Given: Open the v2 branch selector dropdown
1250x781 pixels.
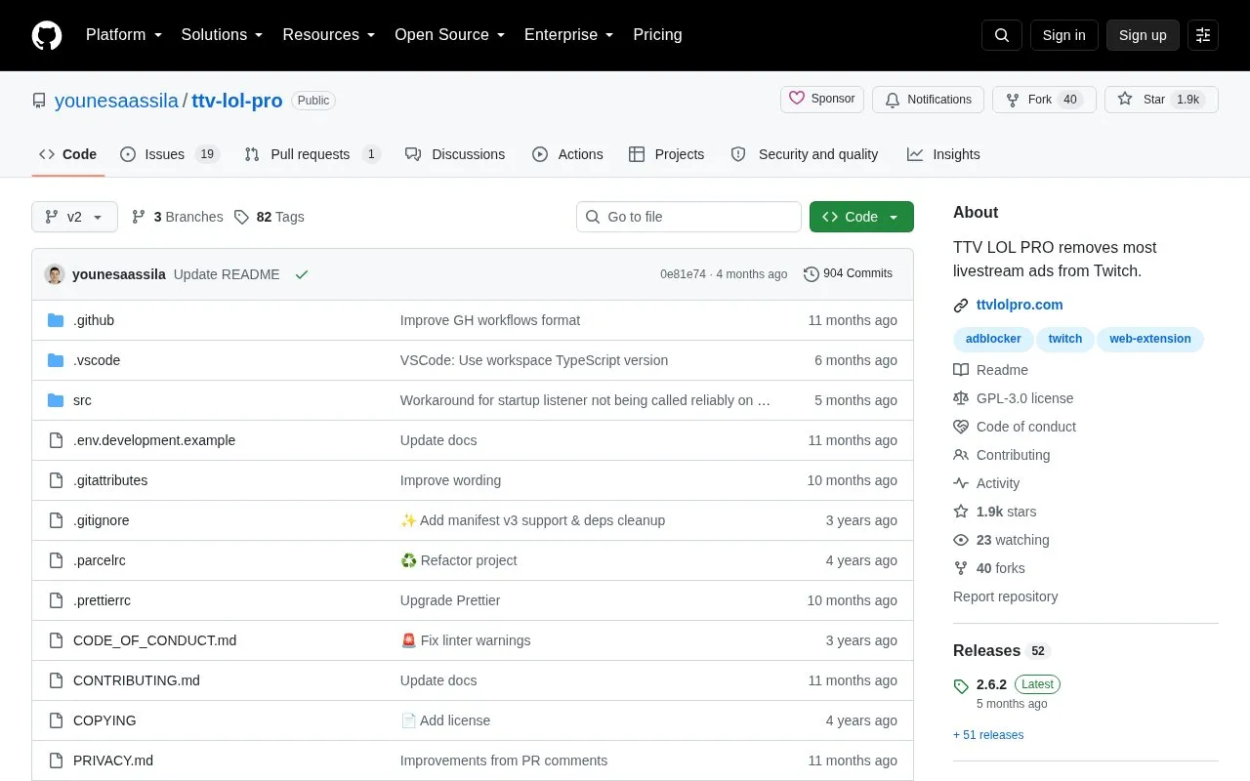Looking at the screenshot, I should pyautogui.click(x=74, y=217).
